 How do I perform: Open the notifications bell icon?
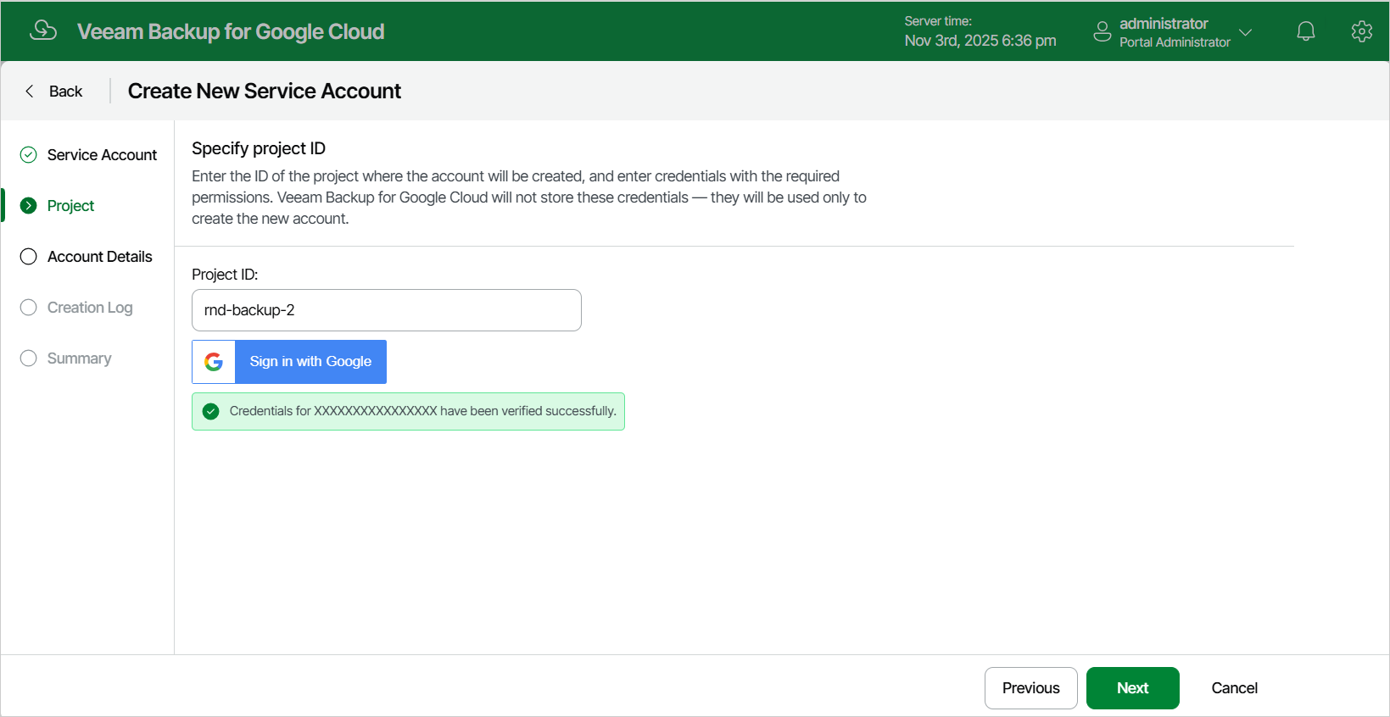[x=1306, y=31]
